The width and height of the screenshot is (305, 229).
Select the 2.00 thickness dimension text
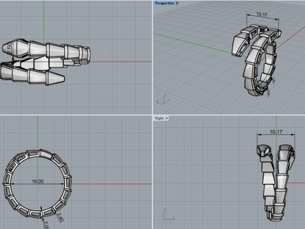click(x=46, y=225)
